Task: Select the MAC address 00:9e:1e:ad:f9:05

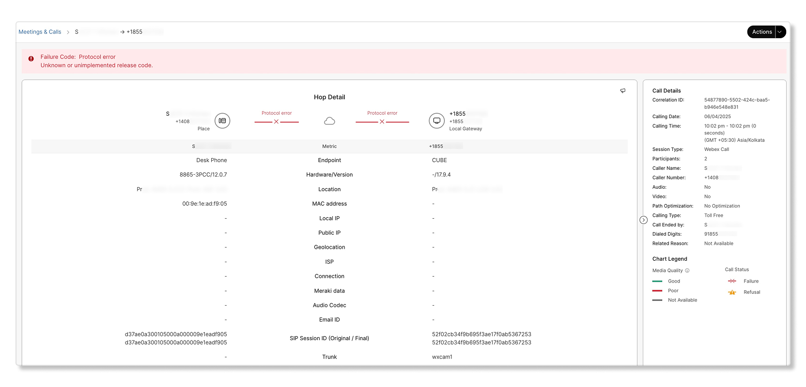Action: point(204,204)
